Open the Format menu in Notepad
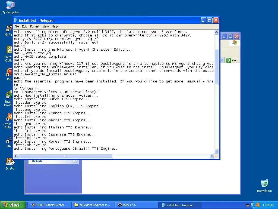The height and width of the screenshot is (209, 278). 34,26
